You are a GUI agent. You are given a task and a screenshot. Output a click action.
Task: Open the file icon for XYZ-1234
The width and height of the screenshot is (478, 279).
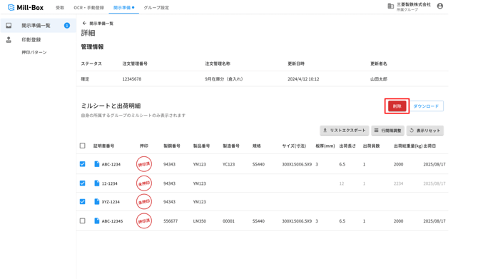pos(96,201)
